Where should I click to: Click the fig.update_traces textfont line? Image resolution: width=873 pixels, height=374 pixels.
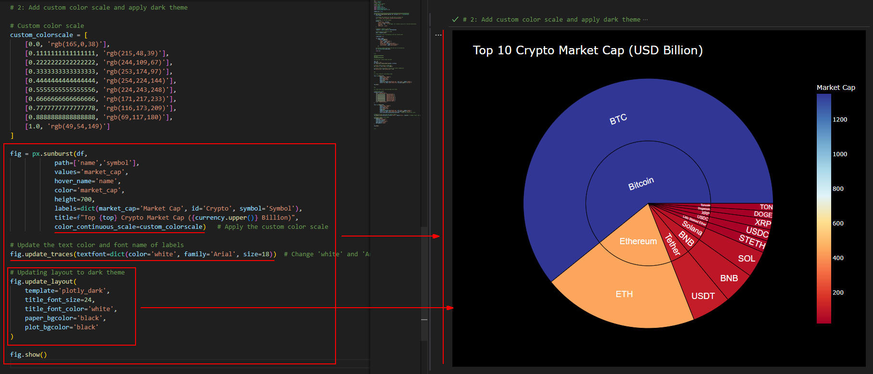tap(143, 254)
